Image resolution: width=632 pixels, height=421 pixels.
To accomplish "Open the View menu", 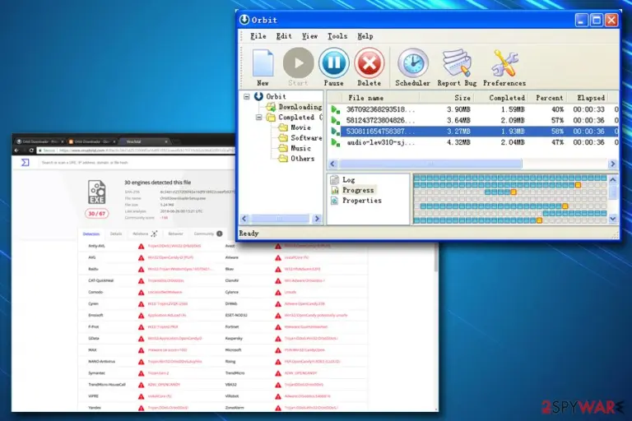I will pyautogui.click(x=309, y=36).
